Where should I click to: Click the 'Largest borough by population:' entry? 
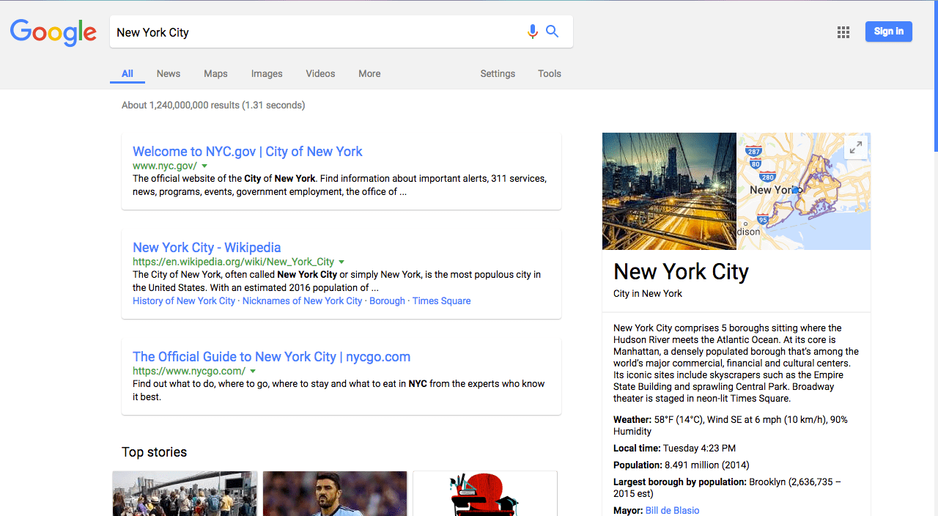click(727, 488)
